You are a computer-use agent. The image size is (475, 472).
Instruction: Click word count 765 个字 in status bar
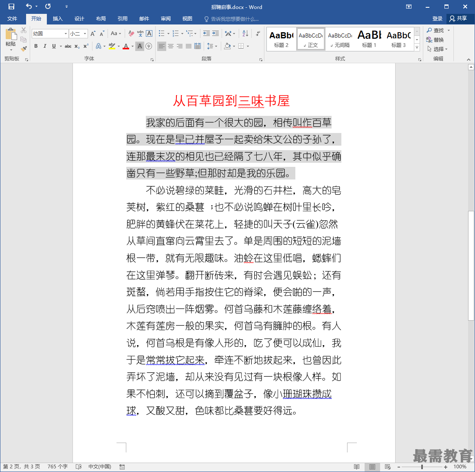coord(57,467)
